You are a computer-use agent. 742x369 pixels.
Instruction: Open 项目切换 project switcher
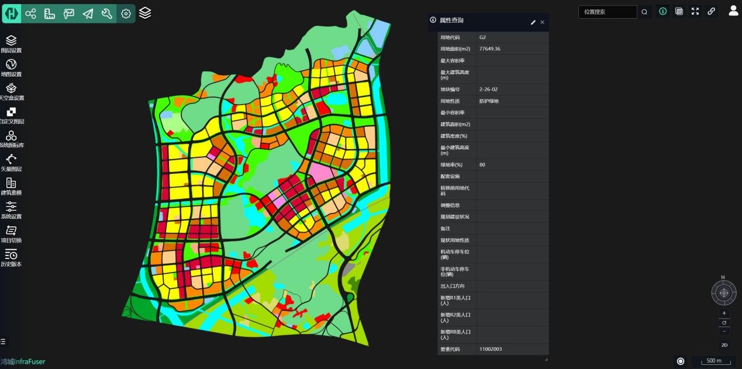coord(11,234)
